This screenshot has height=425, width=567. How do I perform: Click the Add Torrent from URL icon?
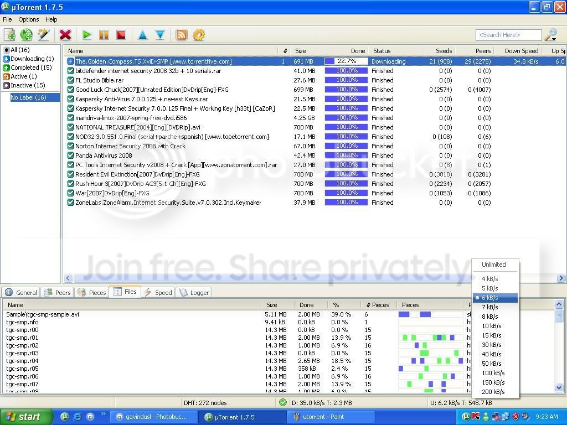27,35
